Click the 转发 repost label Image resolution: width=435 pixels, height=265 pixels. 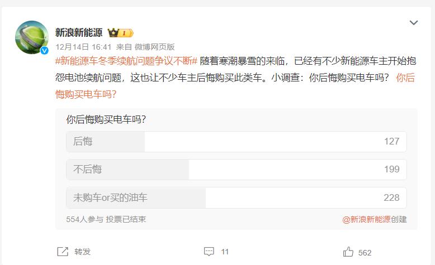pyautogui.click(x=82, y=252)
